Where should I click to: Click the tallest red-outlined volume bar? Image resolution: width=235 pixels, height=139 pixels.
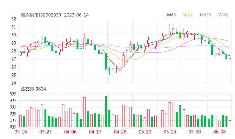click(x=84, y=112)
